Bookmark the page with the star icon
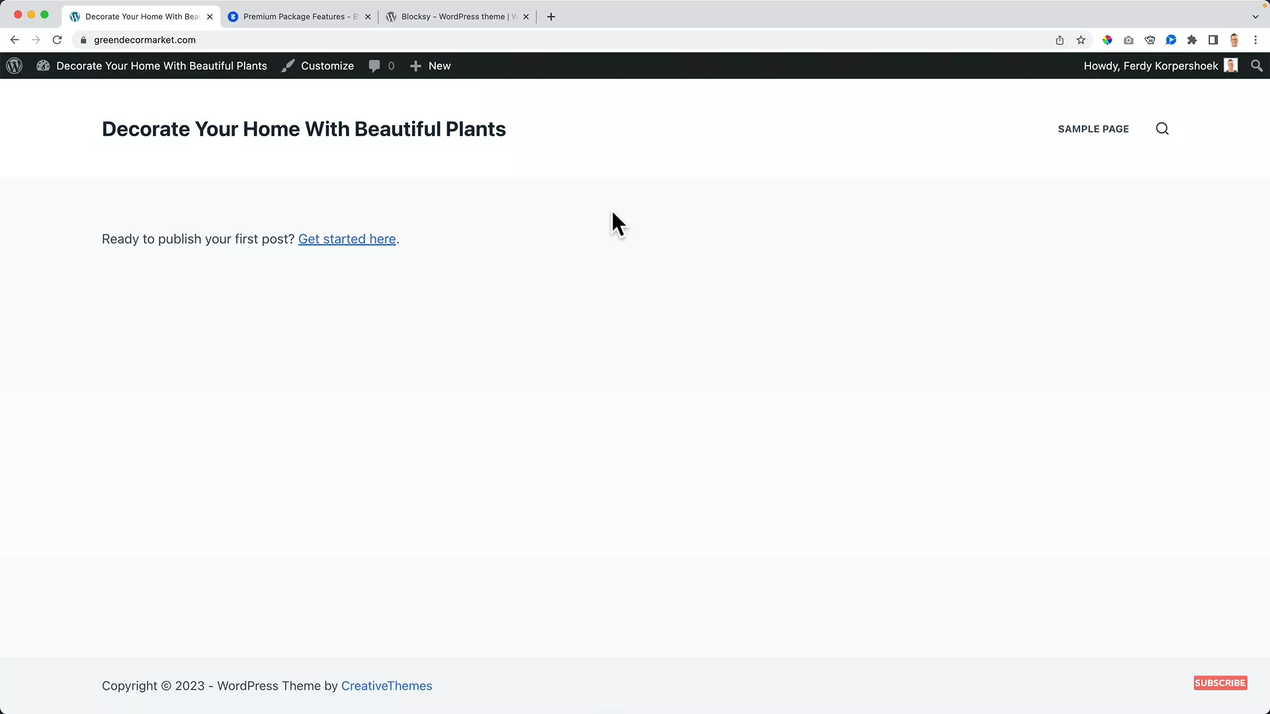1270x714 pixels. coord(1081,40)
